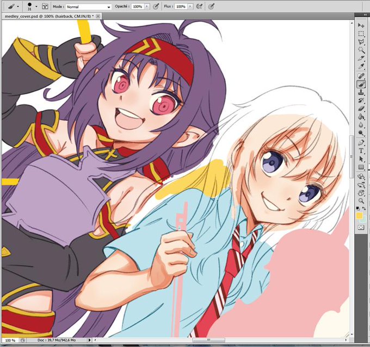Select the Pen tool
The width and height of the screenshot is (370, 347).
point(361,143)
